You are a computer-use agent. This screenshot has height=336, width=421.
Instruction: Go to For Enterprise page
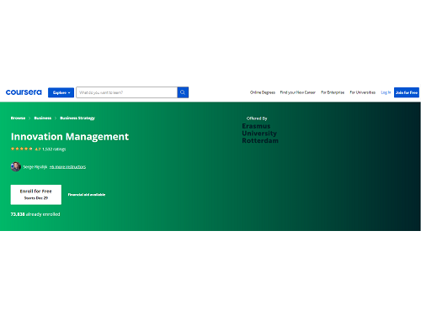(x=333, y=92)
